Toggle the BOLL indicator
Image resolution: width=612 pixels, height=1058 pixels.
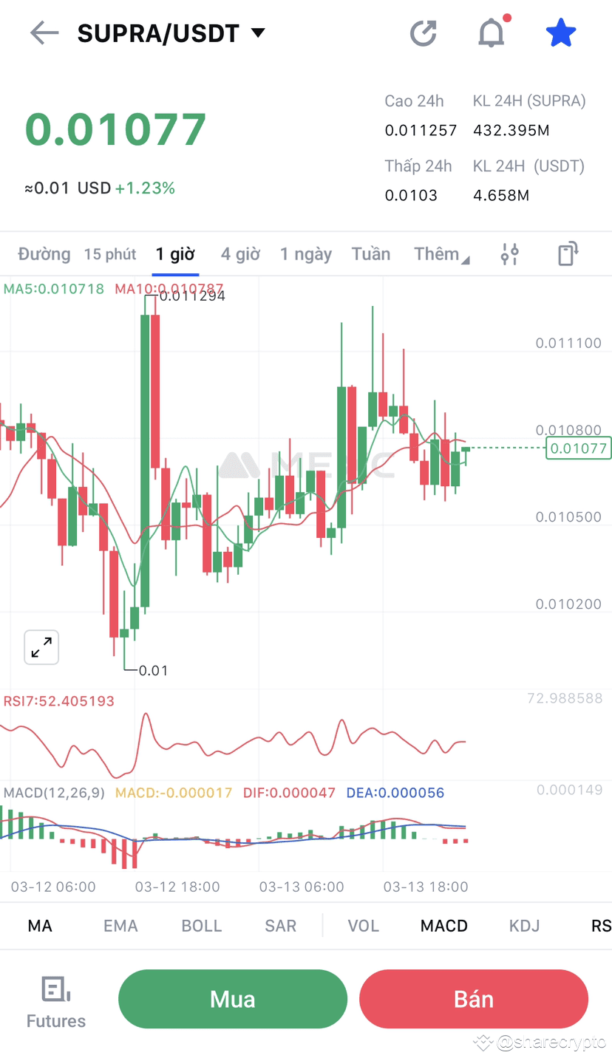pos(202,926)
